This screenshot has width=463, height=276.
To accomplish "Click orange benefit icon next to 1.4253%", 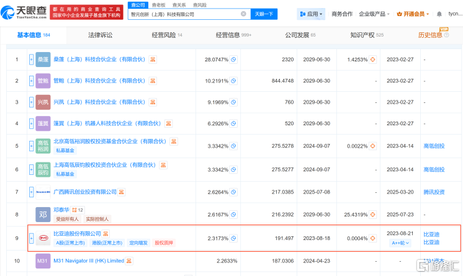I will coord(372,60).
